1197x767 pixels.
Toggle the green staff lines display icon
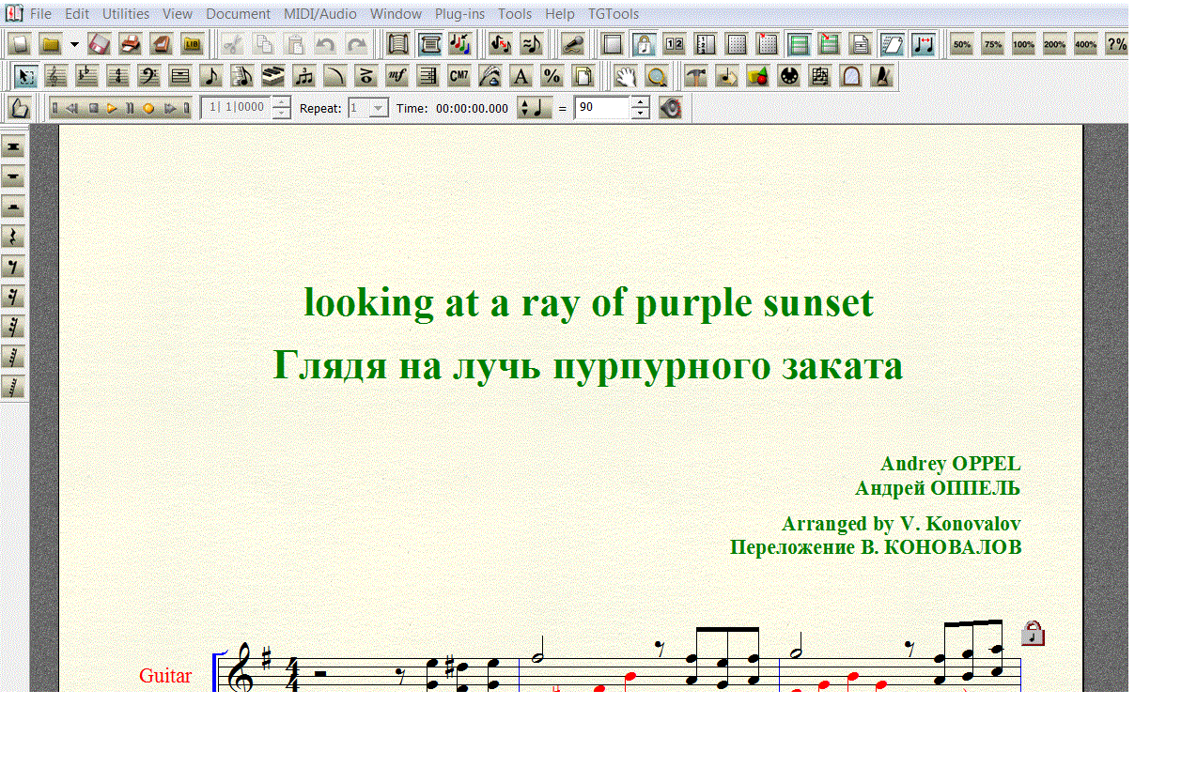(800, 44)
